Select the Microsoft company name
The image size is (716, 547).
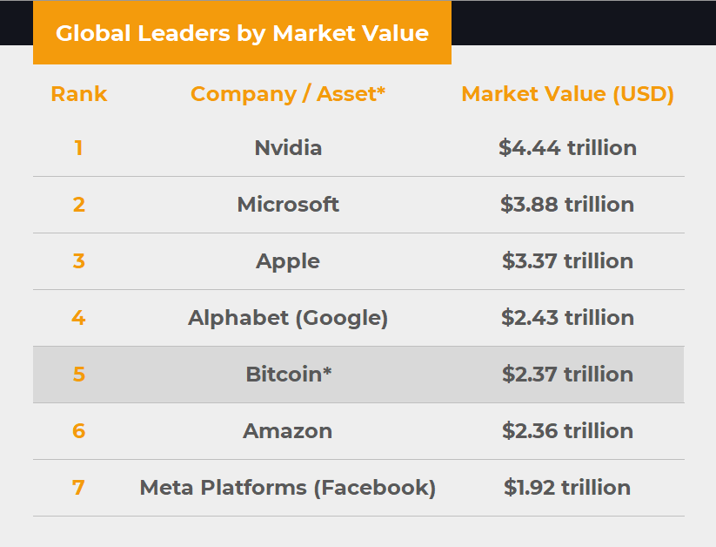tap(288, 205)
